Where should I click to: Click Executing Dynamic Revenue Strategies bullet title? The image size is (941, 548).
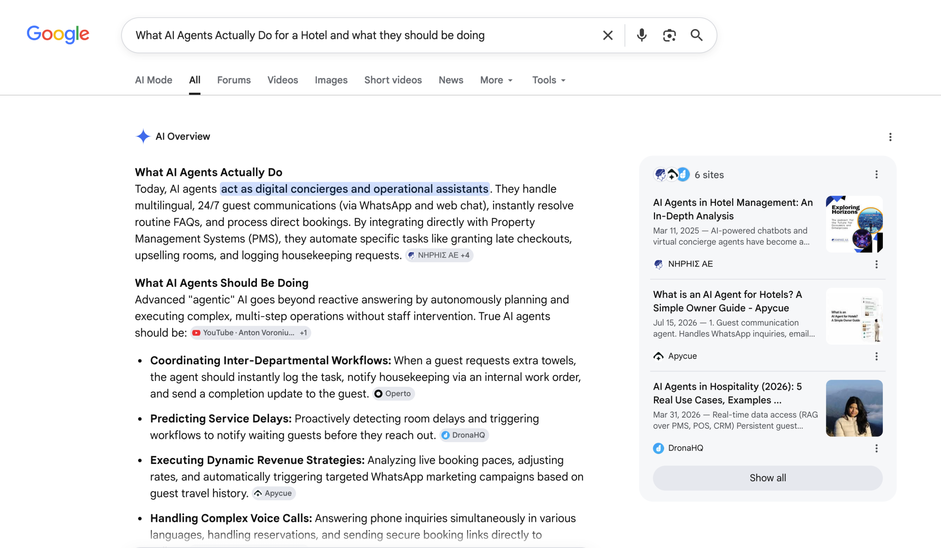[x=257, y=460]
